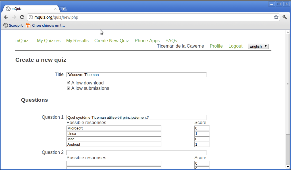
Task: Click the browser forward arrow
Action: 14,17
